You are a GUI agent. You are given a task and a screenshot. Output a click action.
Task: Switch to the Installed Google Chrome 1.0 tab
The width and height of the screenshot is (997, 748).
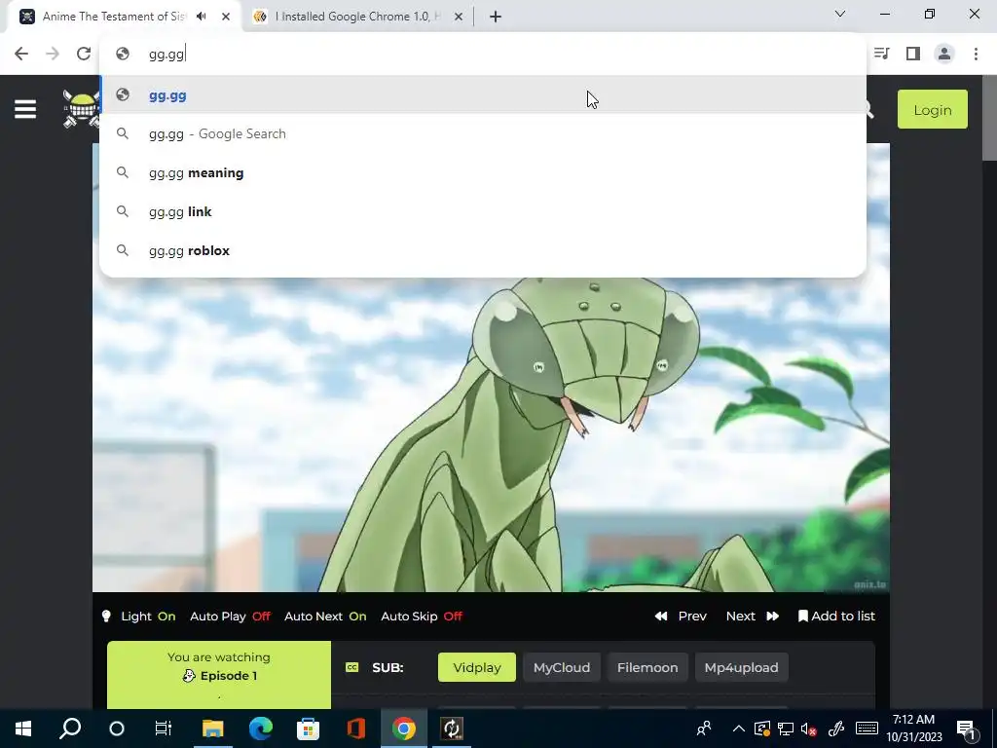tap(358, 17)
